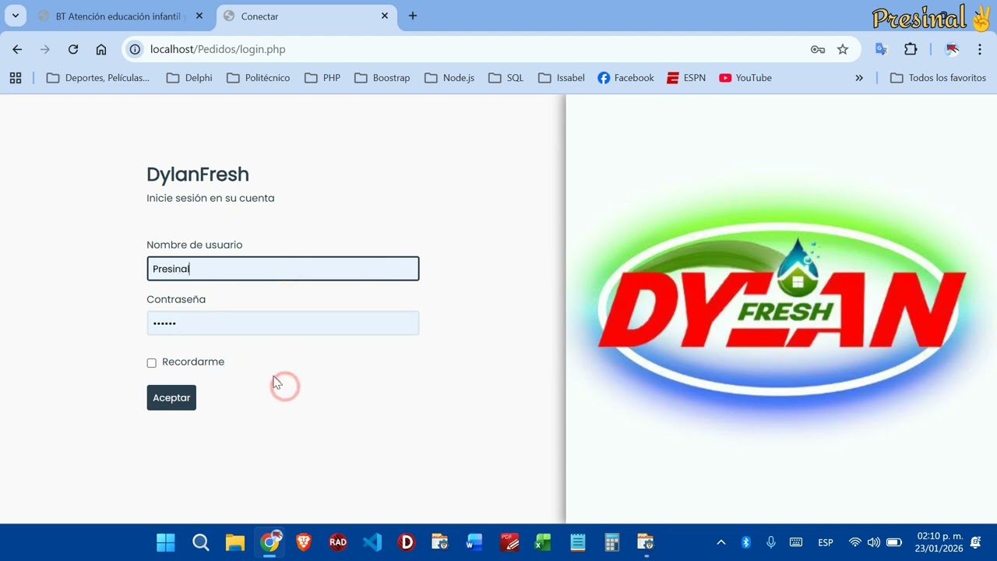This screenshot has height=561, width=997.
Task: Open the ESPN bookmark
Action: pyautogui.click(x=686, y=78)
